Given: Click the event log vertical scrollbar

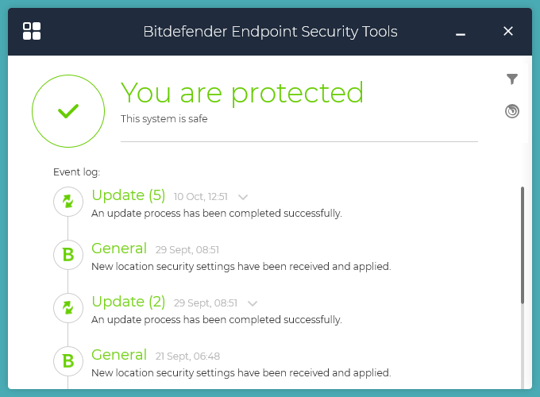Looking at the screenshot, I should (522, 245).
